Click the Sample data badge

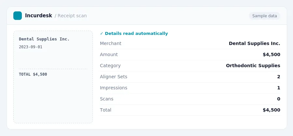pos(264,16)
